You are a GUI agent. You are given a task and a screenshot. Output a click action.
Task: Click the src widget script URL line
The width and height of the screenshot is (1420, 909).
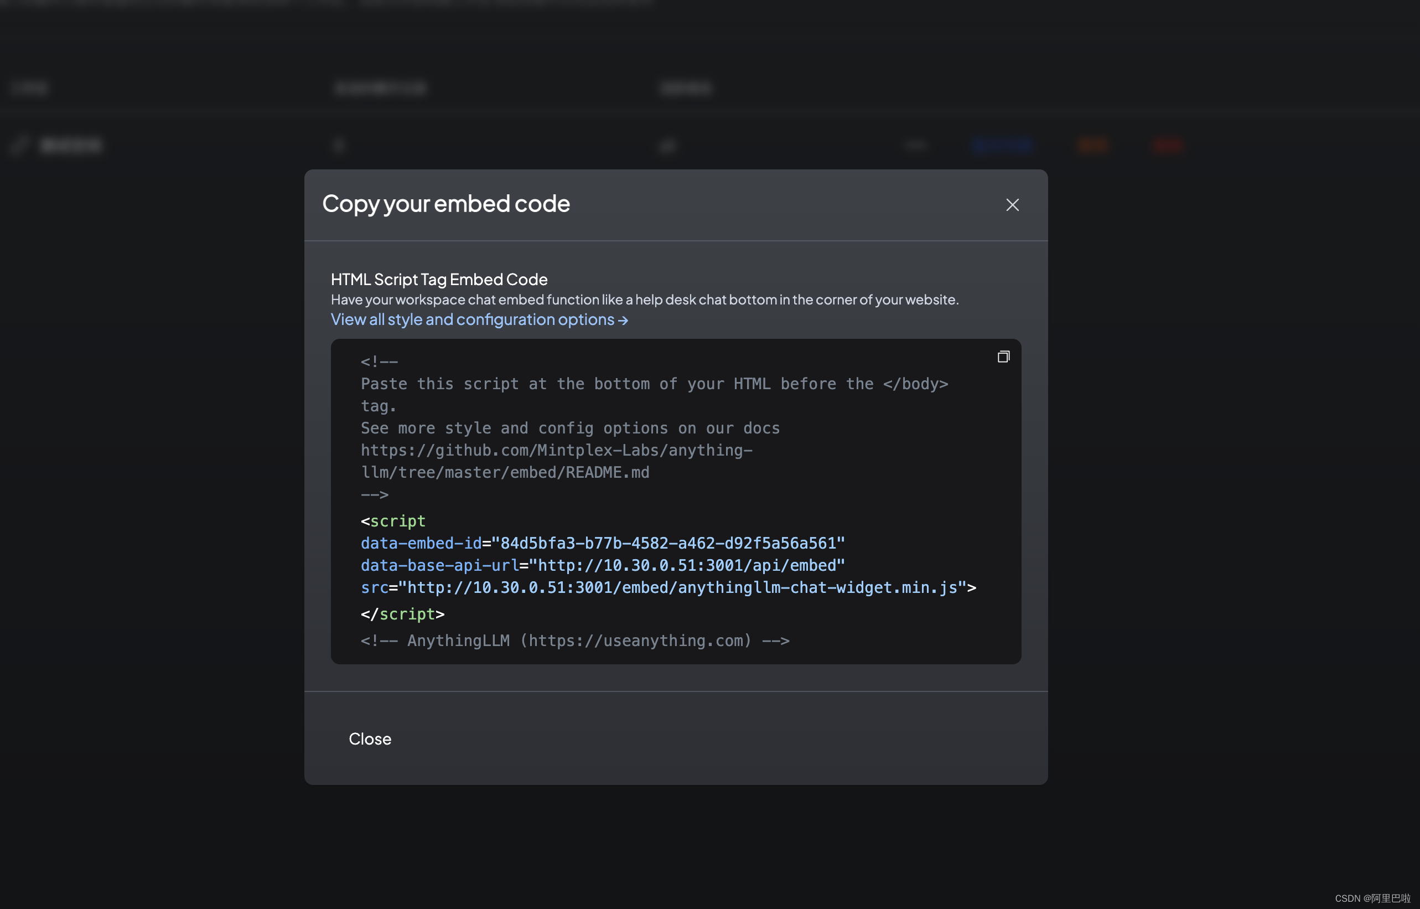668,587
